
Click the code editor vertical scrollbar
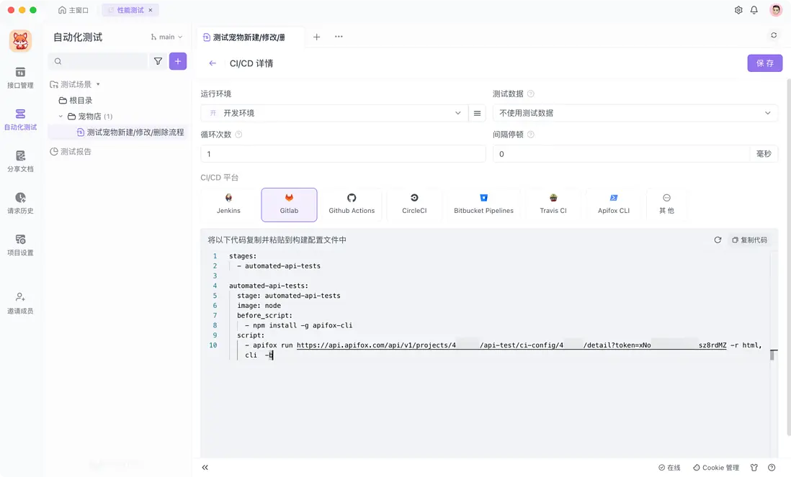coord(772,354)
